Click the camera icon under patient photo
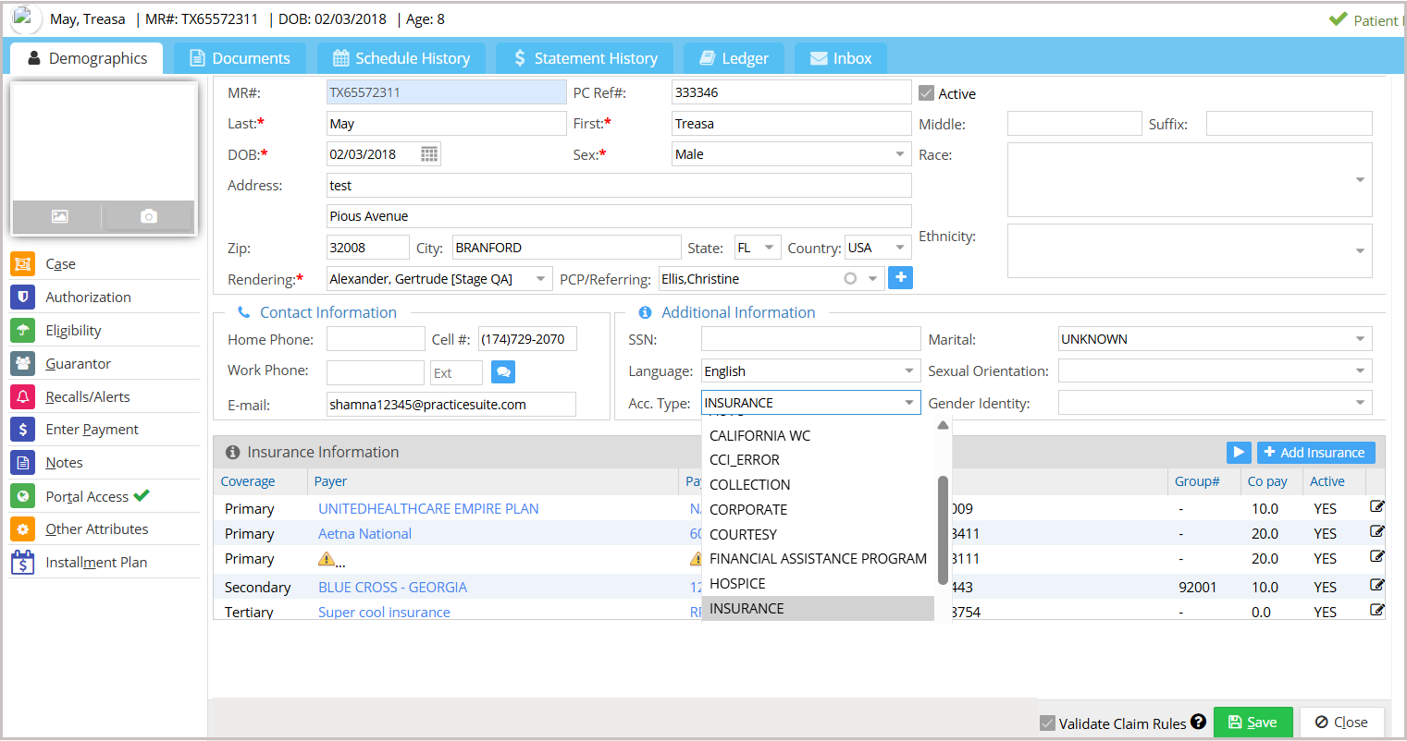Screen dimensions: 1407x741 point(148,216)
